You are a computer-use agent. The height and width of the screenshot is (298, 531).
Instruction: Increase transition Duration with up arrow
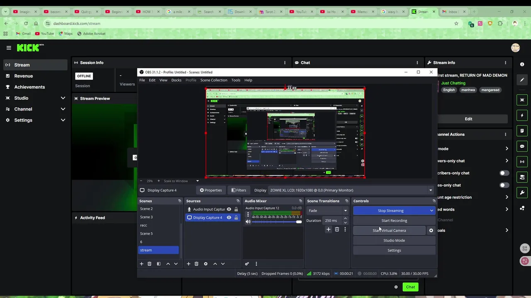tap(345, 219)
